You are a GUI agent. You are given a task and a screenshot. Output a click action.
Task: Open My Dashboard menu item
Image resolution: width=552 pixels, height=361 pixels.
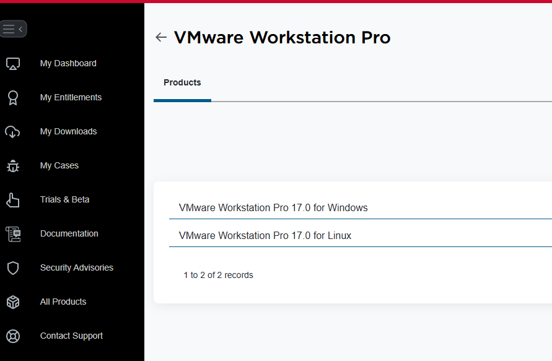click(68, 63)
